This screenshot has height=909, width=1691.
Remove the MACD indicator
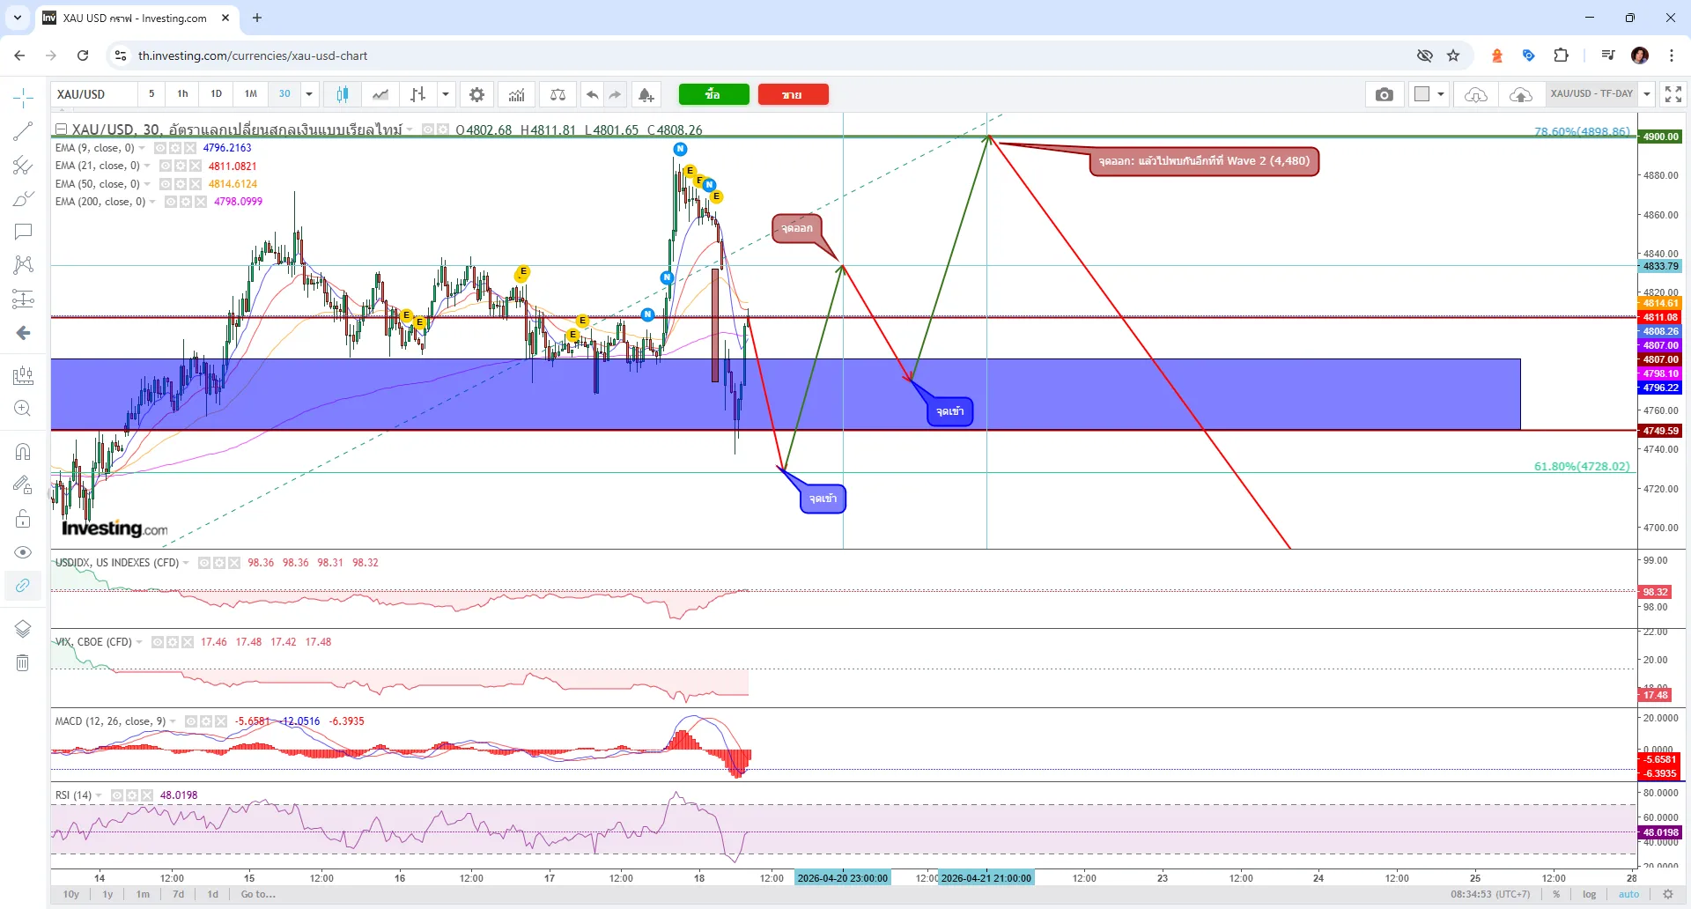click(x=221, y=721)
